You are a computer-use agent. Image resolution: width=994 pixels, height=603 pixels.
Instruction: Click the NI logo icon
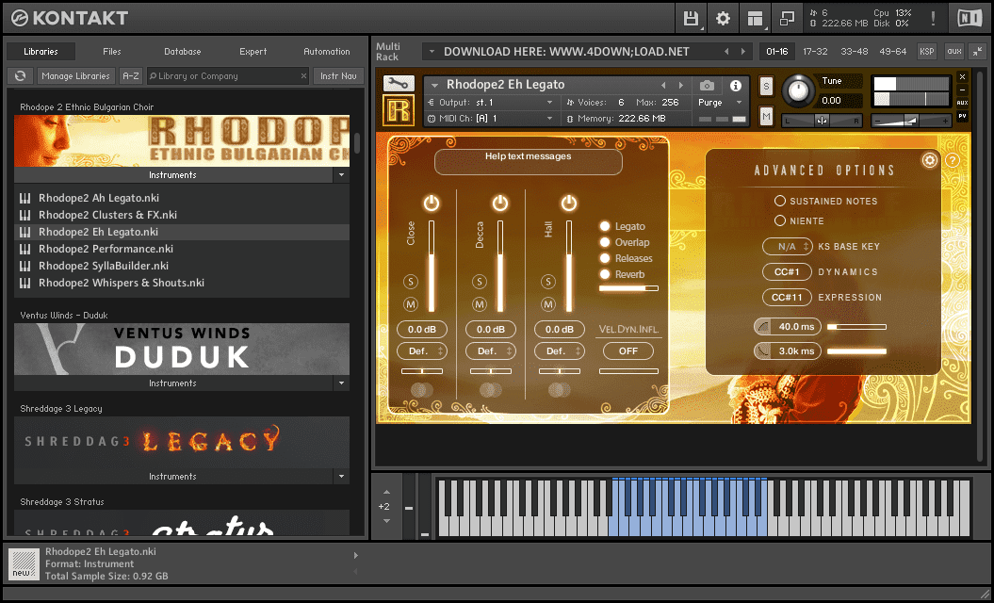pos(970,19)
